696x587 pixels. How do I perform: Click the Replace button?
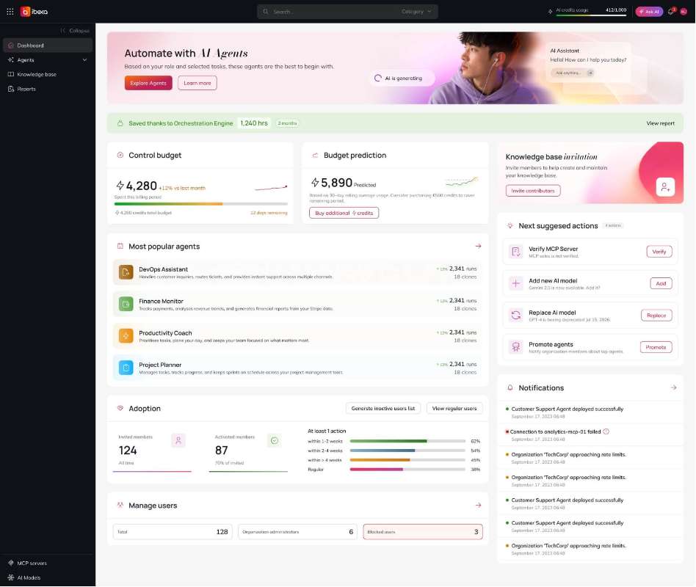(x=656, y=316)
